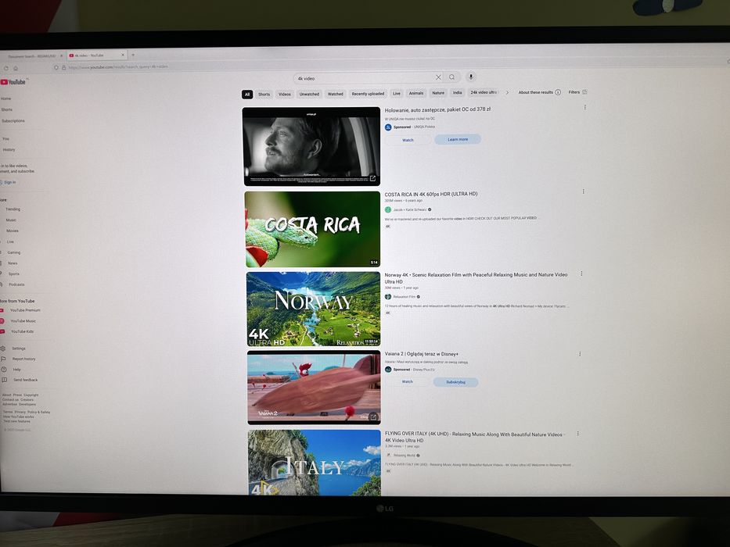Open the Vaiana 2 ad thumbnail

coord(314,388)
